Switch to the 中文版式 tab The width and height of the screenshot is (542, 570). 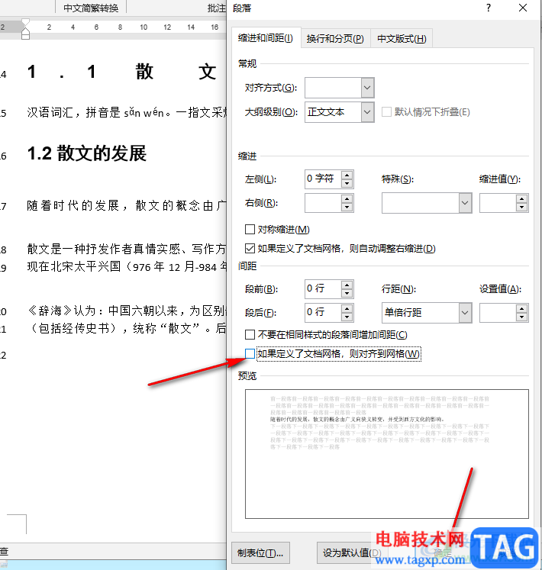(402, 38)
